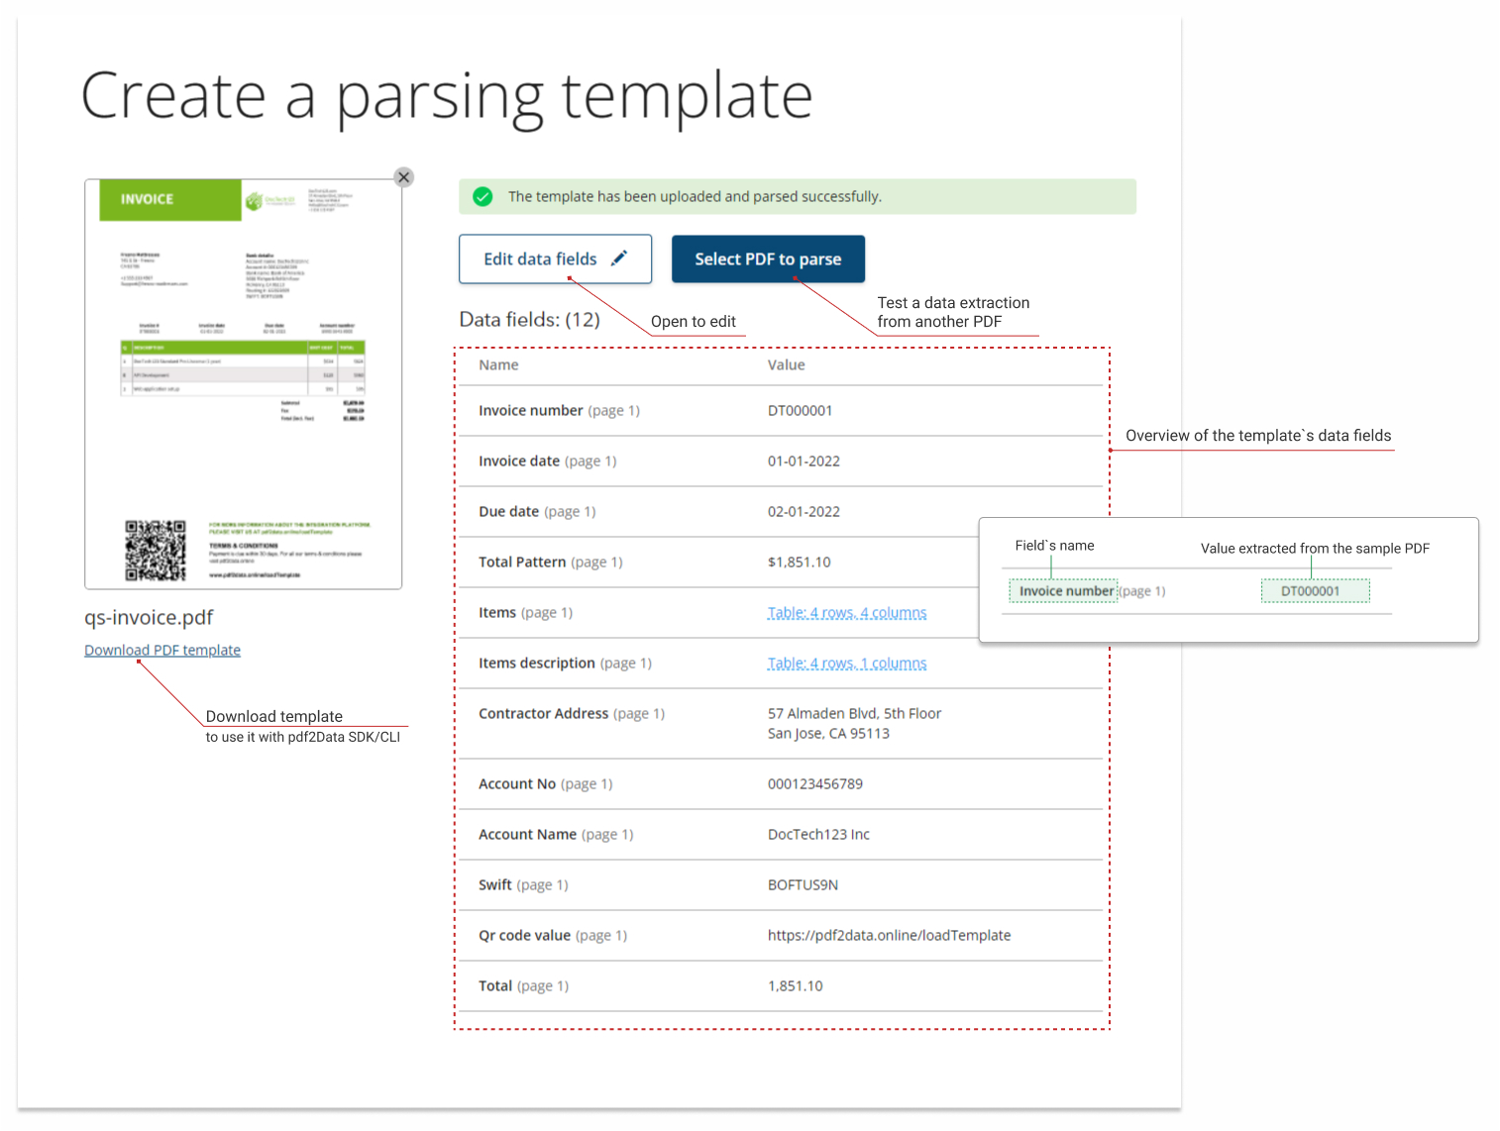Click the pencil icon in Edit data fields
Viewport: 1500px width, 1131px height.
click(x=619, y=258)
